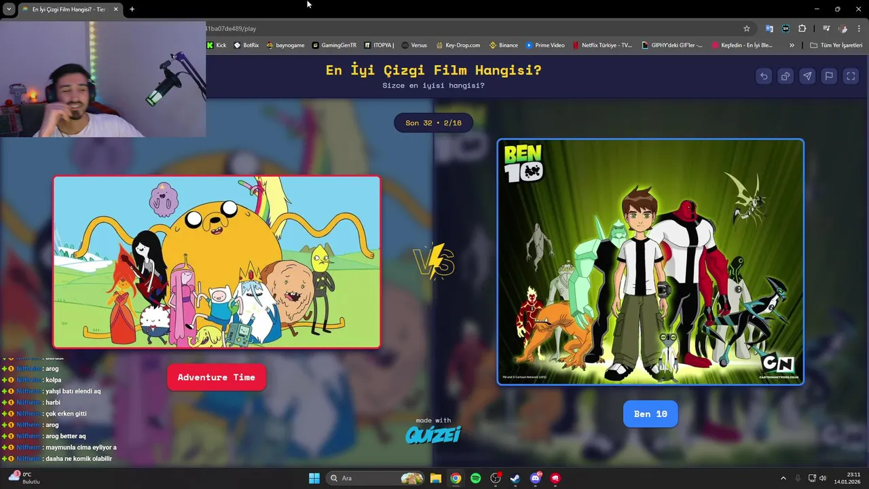Open the media control icon in Chrome toolbar
This screenshot has height=489, width=869.
(826, 29)
